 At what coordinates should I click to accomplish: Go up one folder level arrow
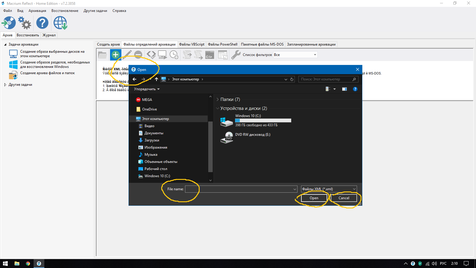[x=156, y=79]
